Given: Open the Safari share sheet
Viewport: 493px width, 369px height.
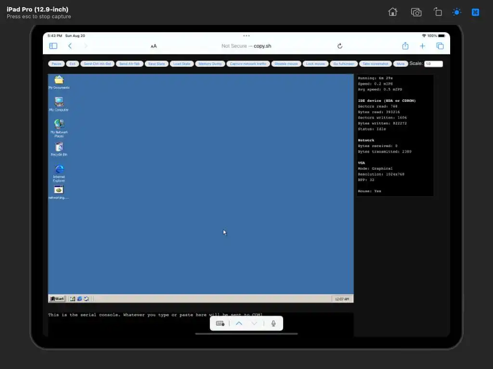Looking at the screenshot, I should pos(405,46).
